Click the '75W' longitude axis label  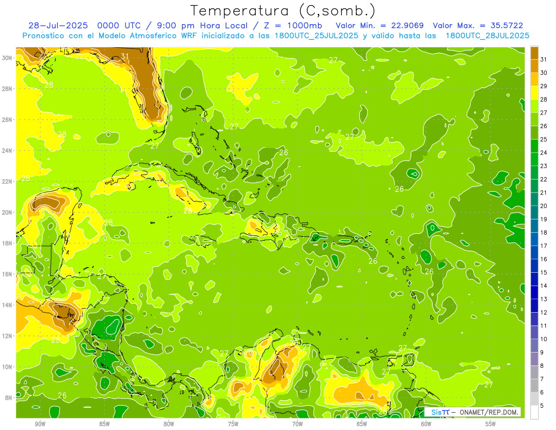pyautogui.click(x=233, y=424)
